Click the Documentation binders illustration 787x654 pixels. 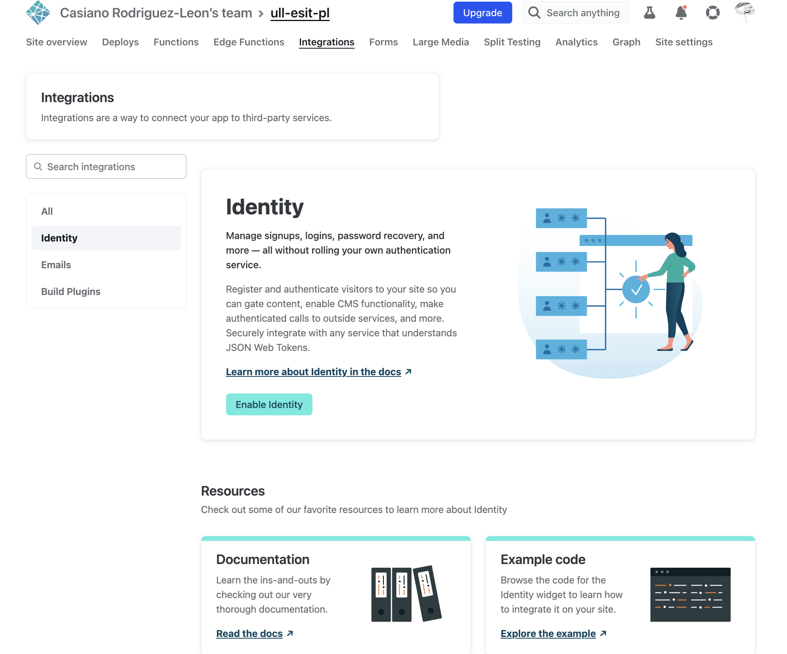pyautogui.click(x=406, y=594)
